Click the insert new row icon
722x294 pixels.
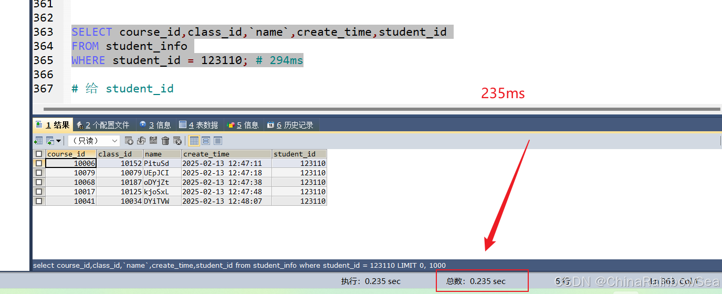pos(129,141)
